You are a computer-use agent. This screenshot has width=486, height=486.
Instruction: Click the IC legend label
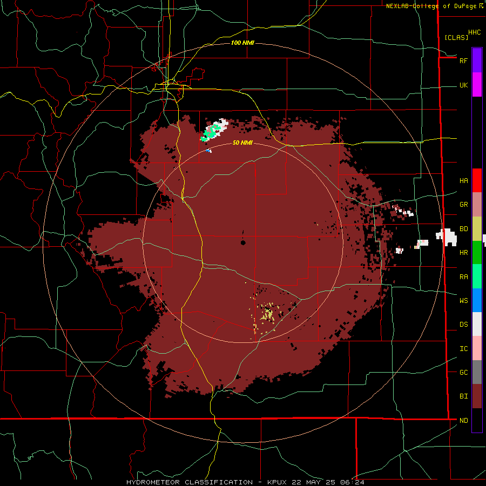[x=463, y=349]
